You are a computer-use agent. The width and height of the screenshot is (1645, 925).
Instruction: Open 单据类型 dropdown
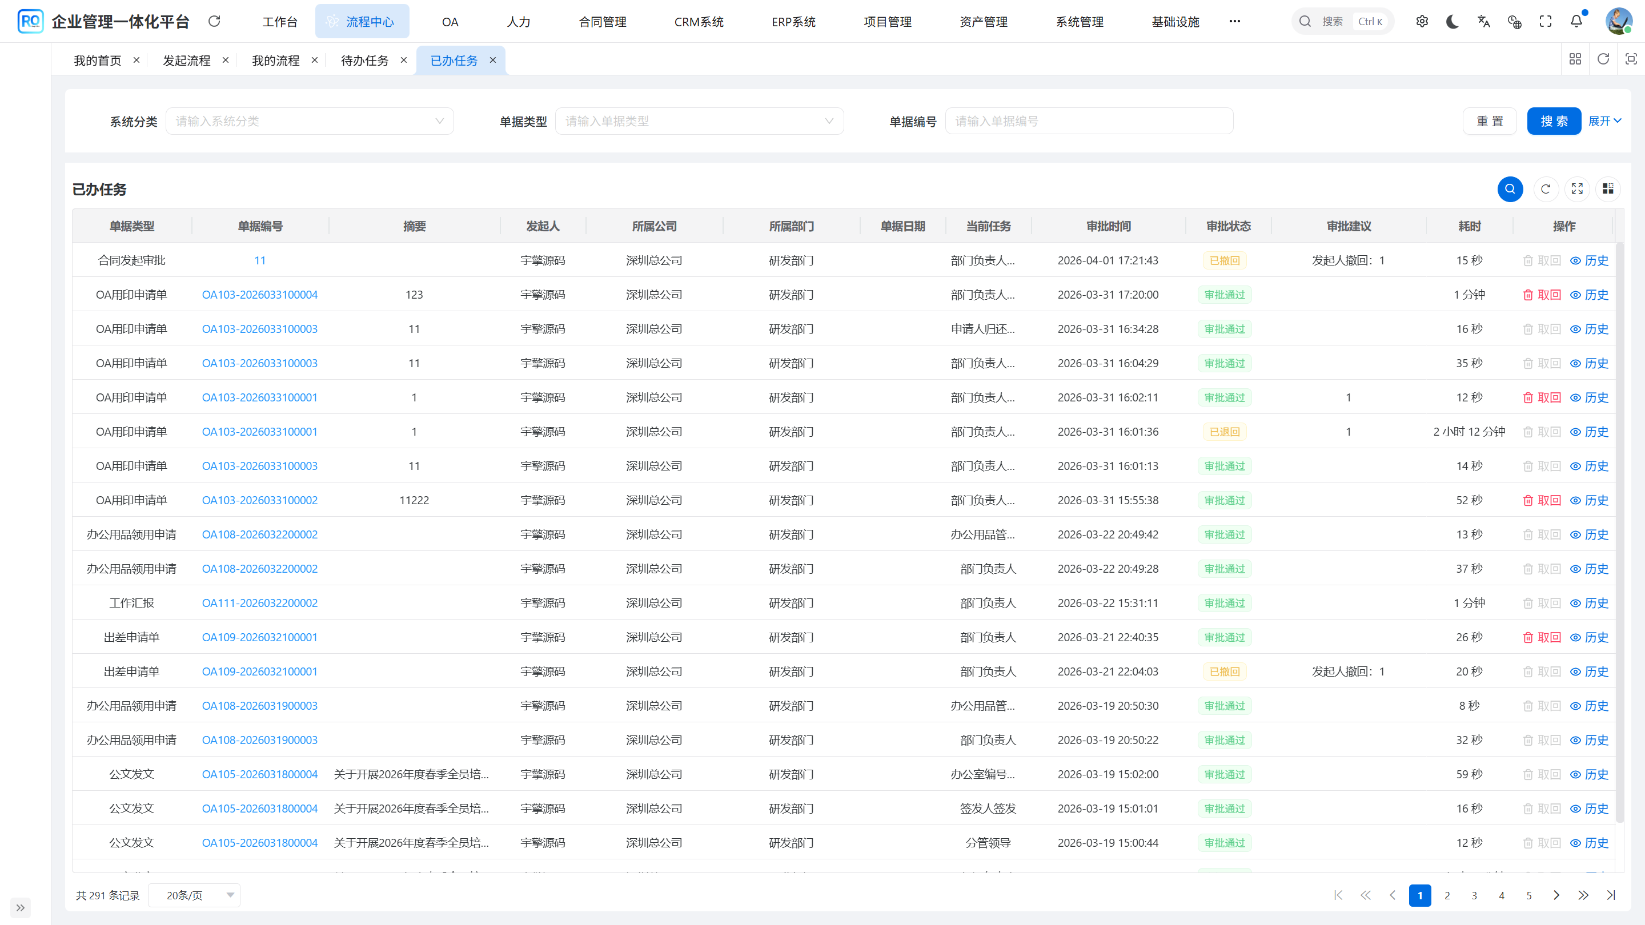tap(699, 121)
